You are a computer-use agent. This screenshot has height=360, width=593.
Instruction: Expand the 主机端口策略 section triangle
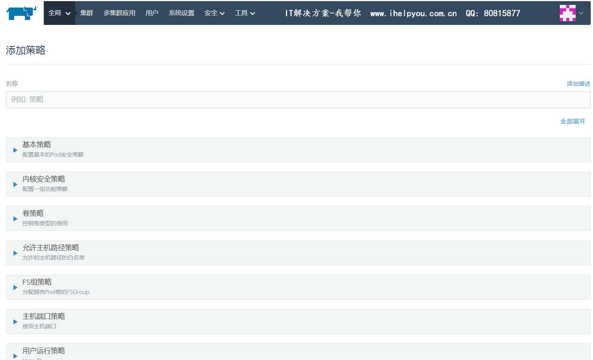click(15, 322)
